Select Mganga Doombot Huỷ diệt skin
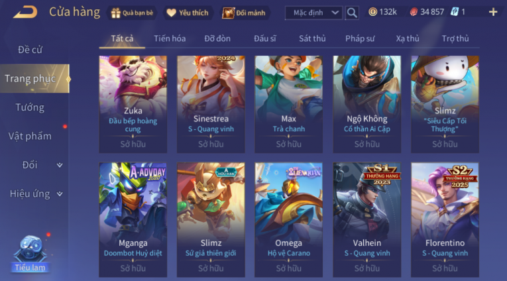 pos(133,219)
